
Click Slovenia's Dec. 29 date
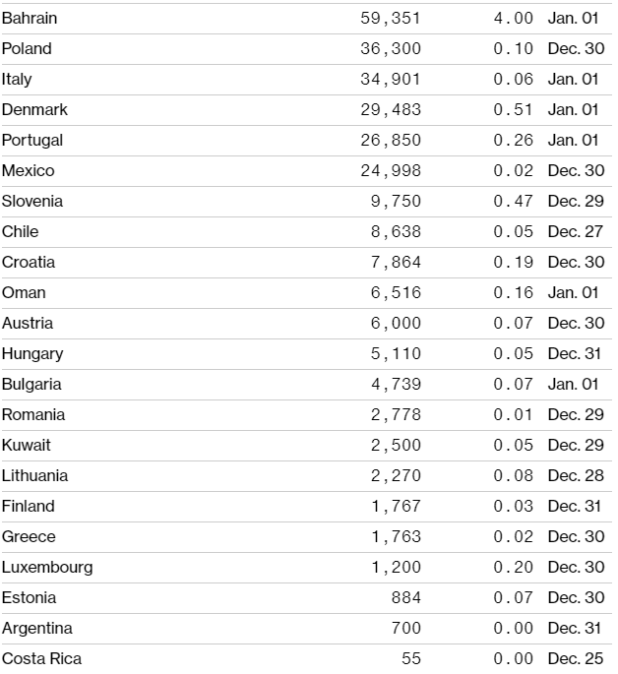tap(577, 201)
